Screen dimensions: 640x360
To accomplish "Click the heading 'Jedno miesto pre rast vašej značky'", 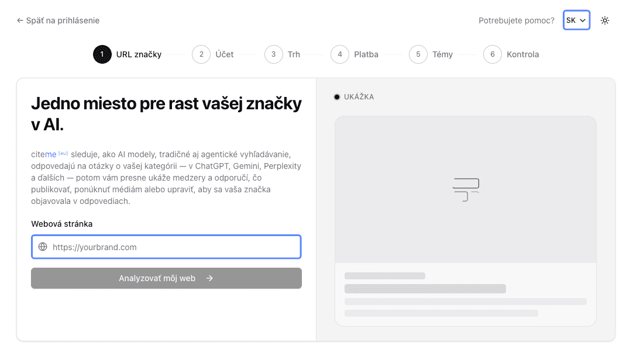I will click(166, 114).
